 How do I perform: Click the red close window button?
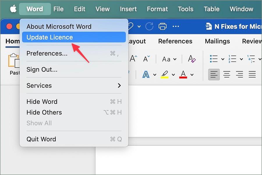[x=9, y=26]
